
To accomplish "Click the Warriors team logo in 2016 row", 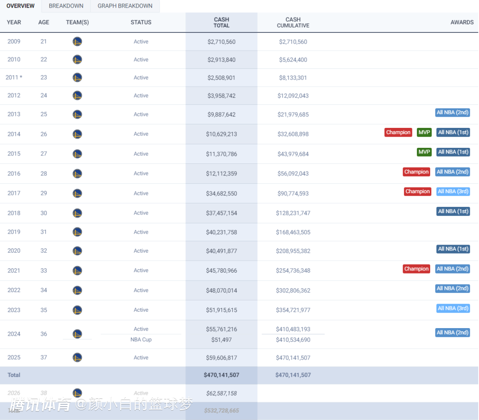I will click(x=77, y=174).
